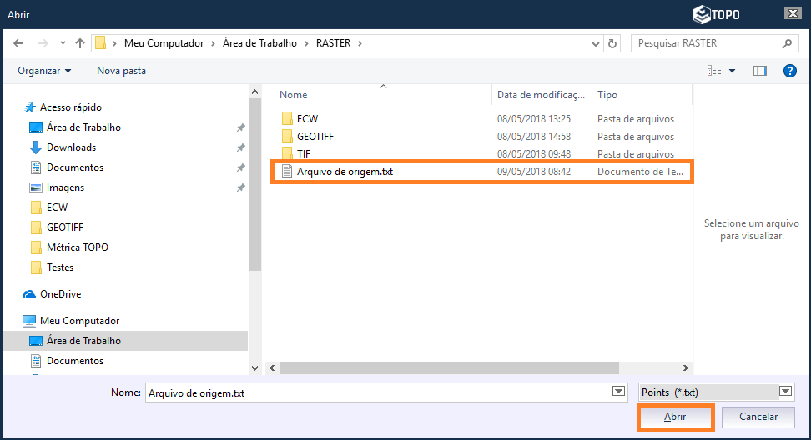Select Métrica TOPO in sidebar

coord(77,247)
